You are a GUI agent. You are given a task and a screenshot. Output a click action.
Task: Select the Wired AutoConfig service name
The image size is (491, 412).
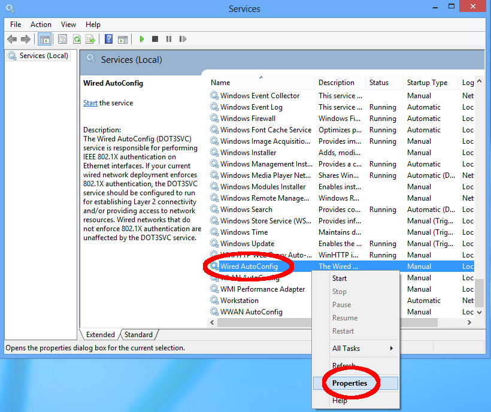click(x=249, y=266)
